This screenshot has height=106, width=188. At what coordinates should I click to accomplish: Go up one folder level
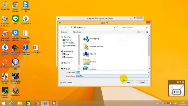tap(71, 27)
